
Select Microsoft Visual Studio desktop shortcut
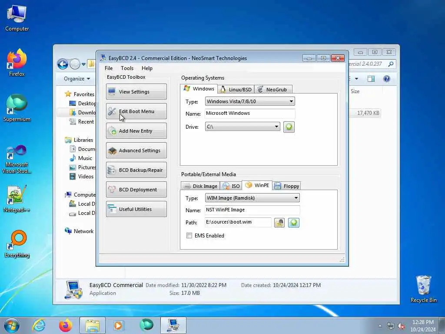coord(17,159)
